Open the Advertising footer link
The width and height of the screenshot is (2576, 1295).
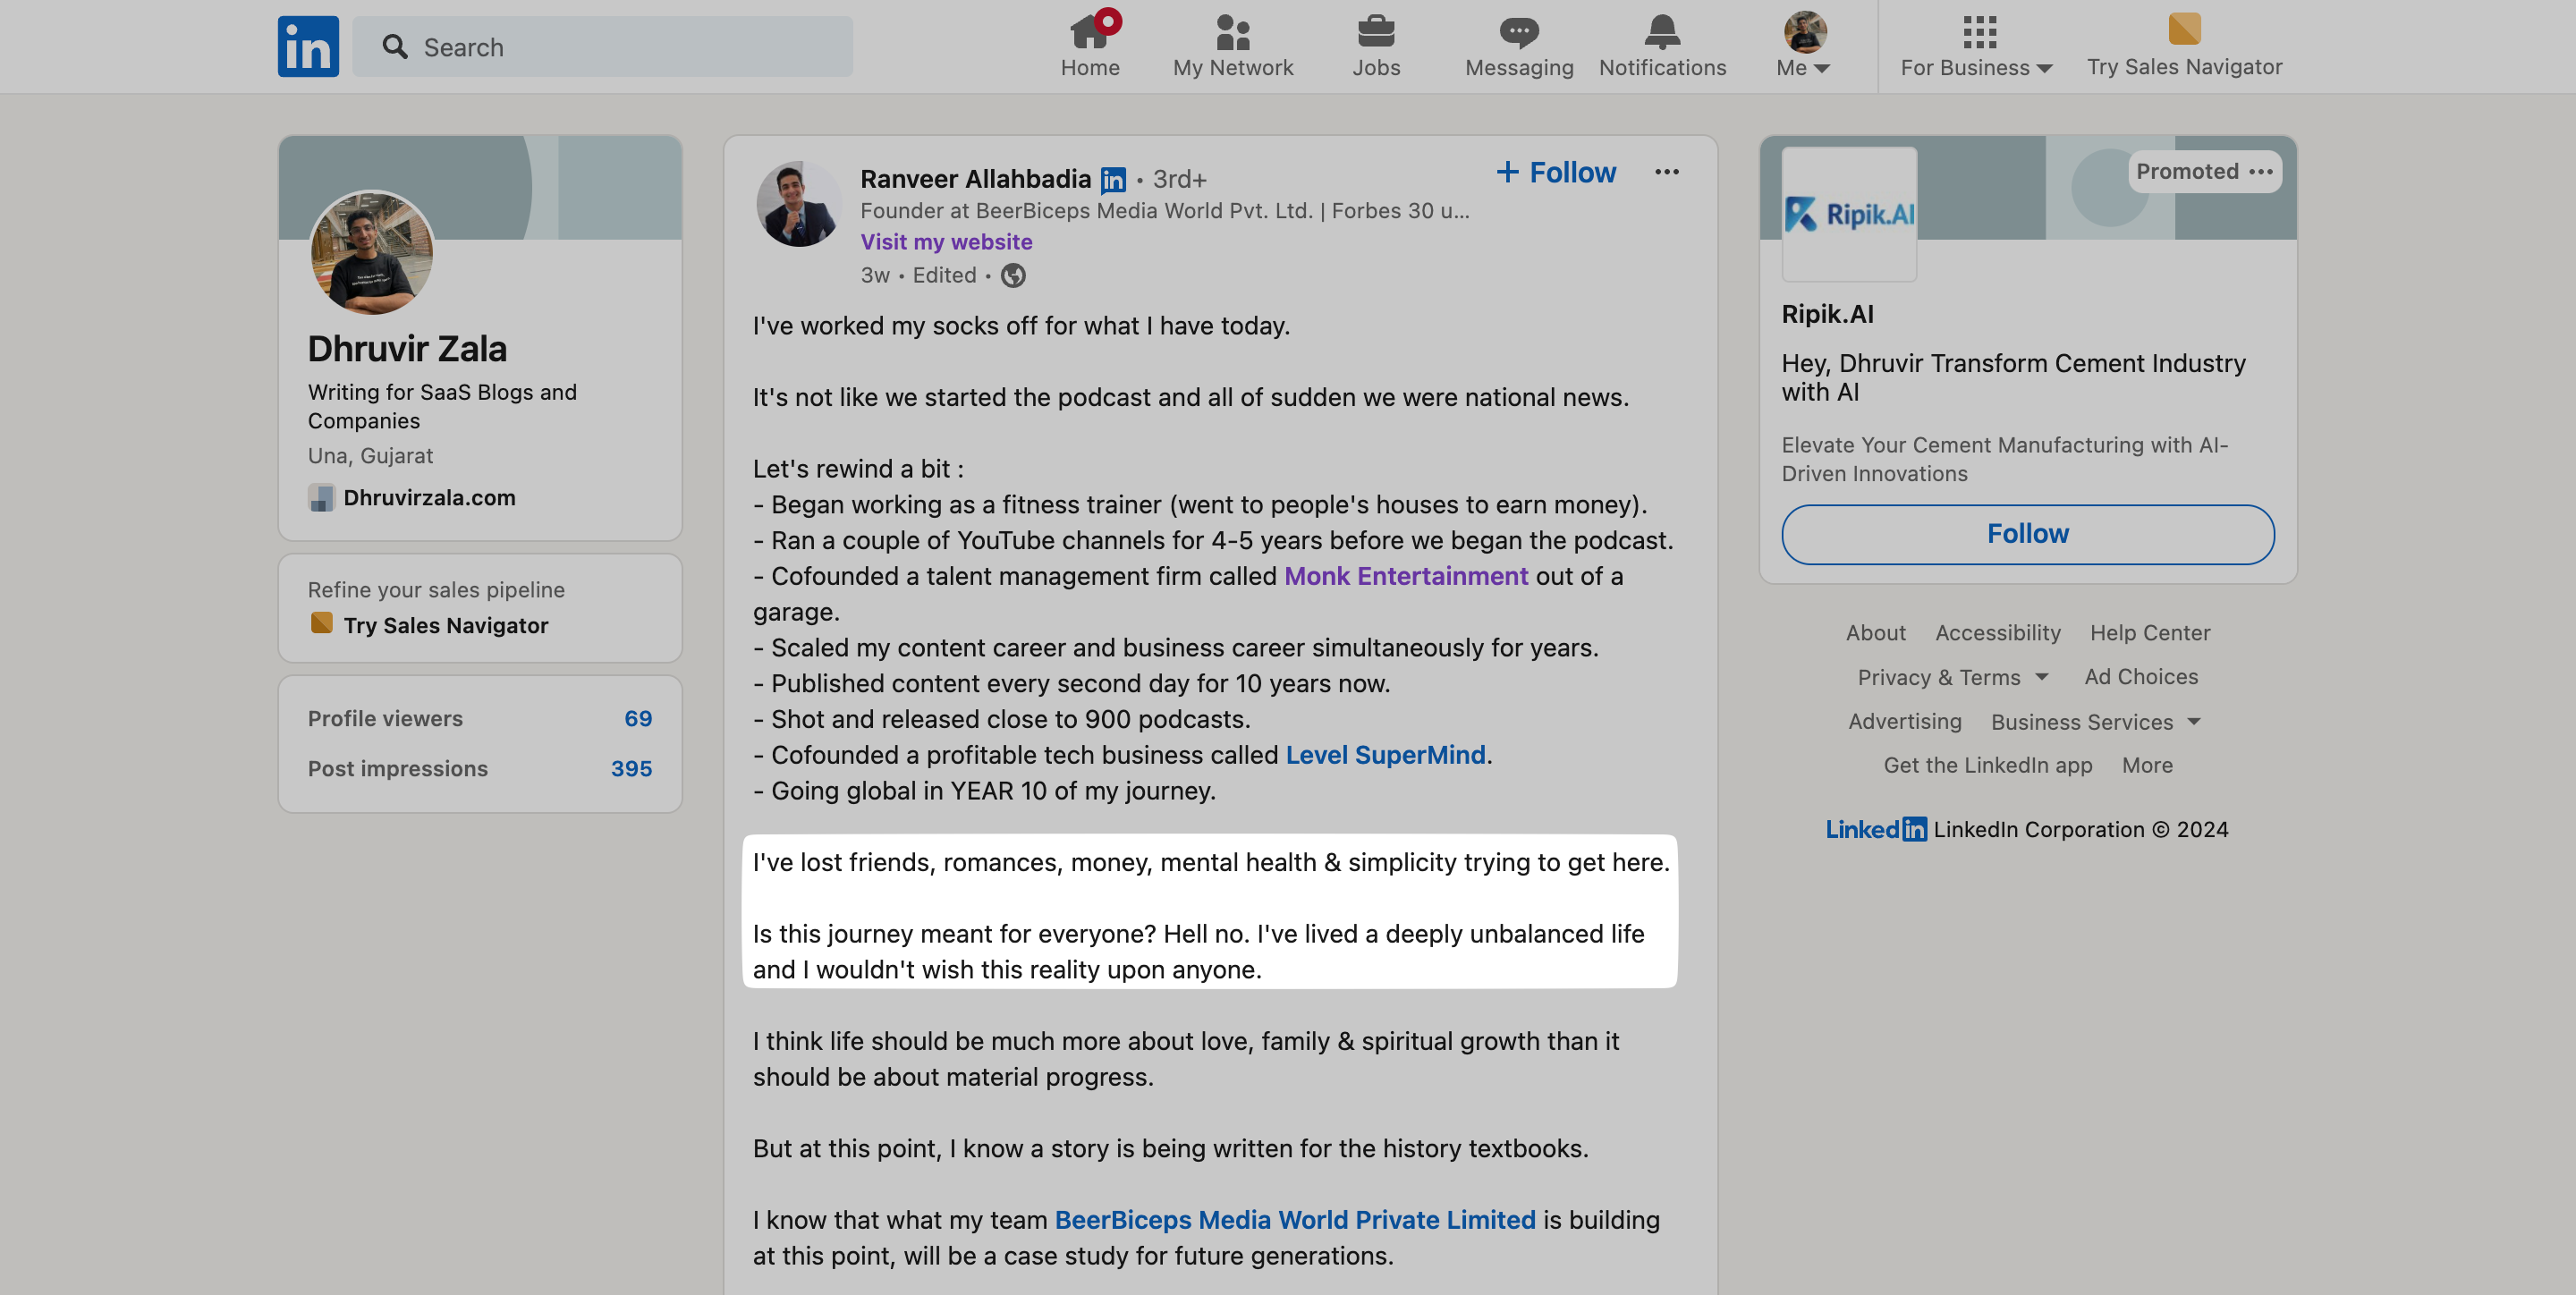coord(1904,721)
